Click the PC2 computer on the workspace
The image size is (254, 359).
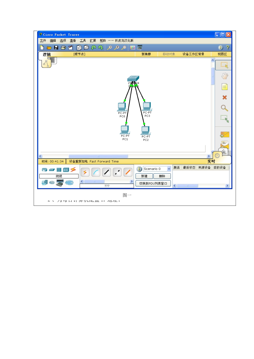tap(145, 130)
